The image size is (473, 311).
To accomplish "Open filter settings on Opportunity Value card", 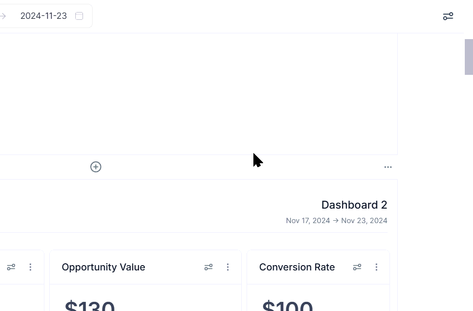I will pos(209,267).
